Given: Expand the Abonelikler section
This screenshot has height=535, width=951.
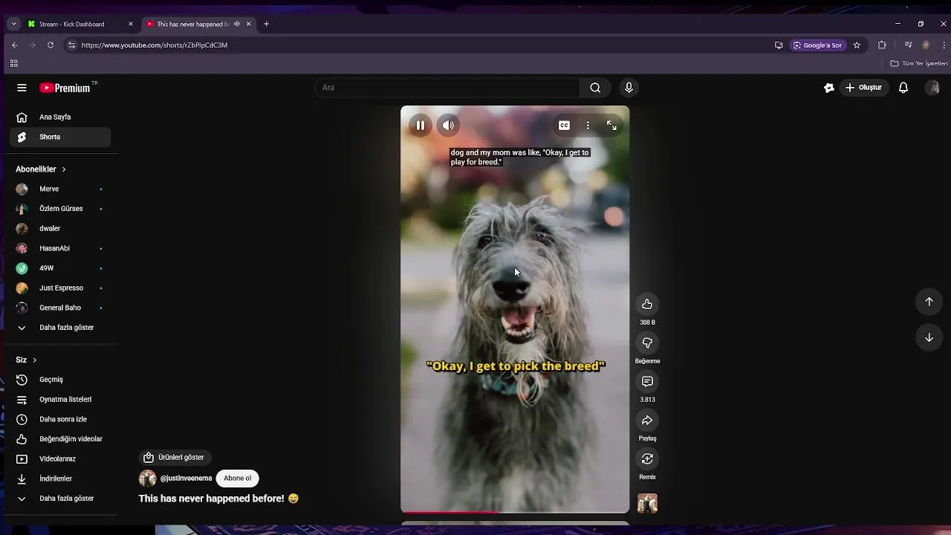Looking at the screenshot, I should click(x=41, y=169).
